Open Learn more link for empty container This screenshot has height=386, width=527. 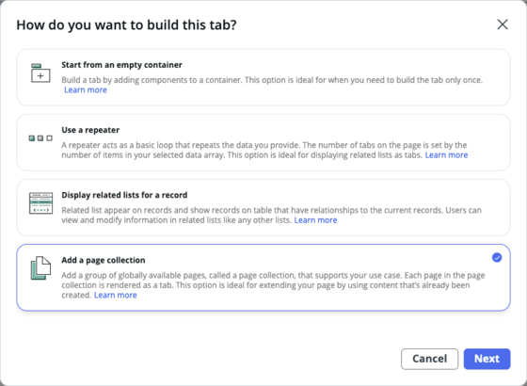click(86, 89)
